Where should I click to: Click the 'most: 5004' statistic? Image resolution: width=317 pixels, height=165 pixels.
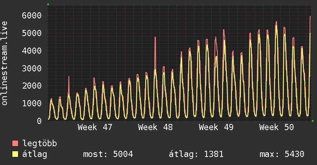pos(108,154)
